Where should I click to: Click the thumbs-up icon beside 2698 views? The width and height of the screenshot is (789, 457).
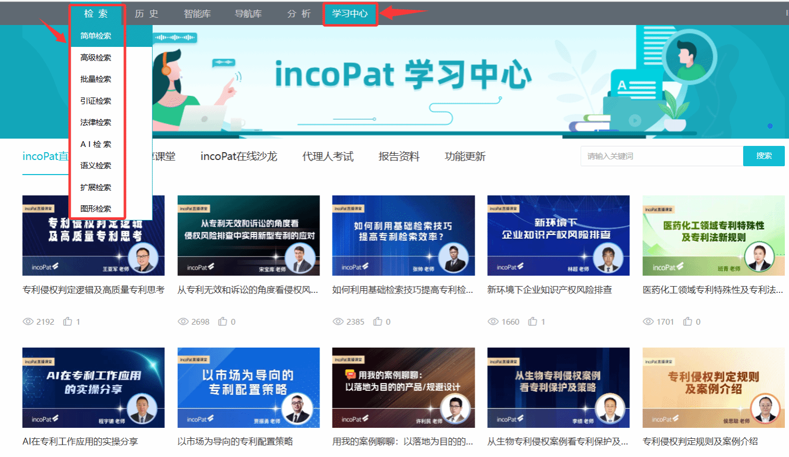pyautogui.click(x=223, y=322)
